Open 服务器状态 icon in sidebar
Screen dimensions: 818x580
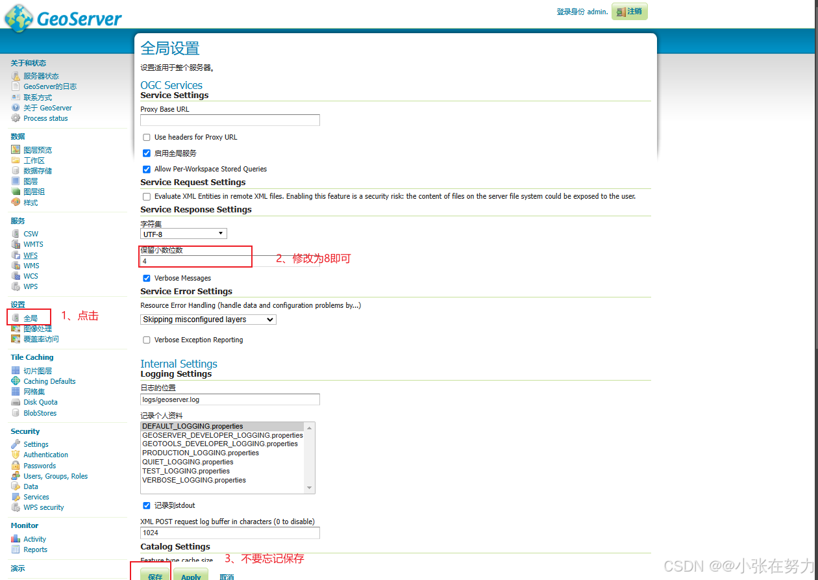(16, 76)
